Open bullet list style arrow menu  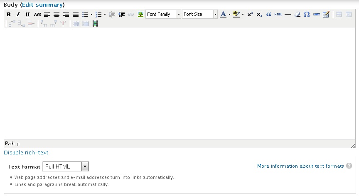91,15
